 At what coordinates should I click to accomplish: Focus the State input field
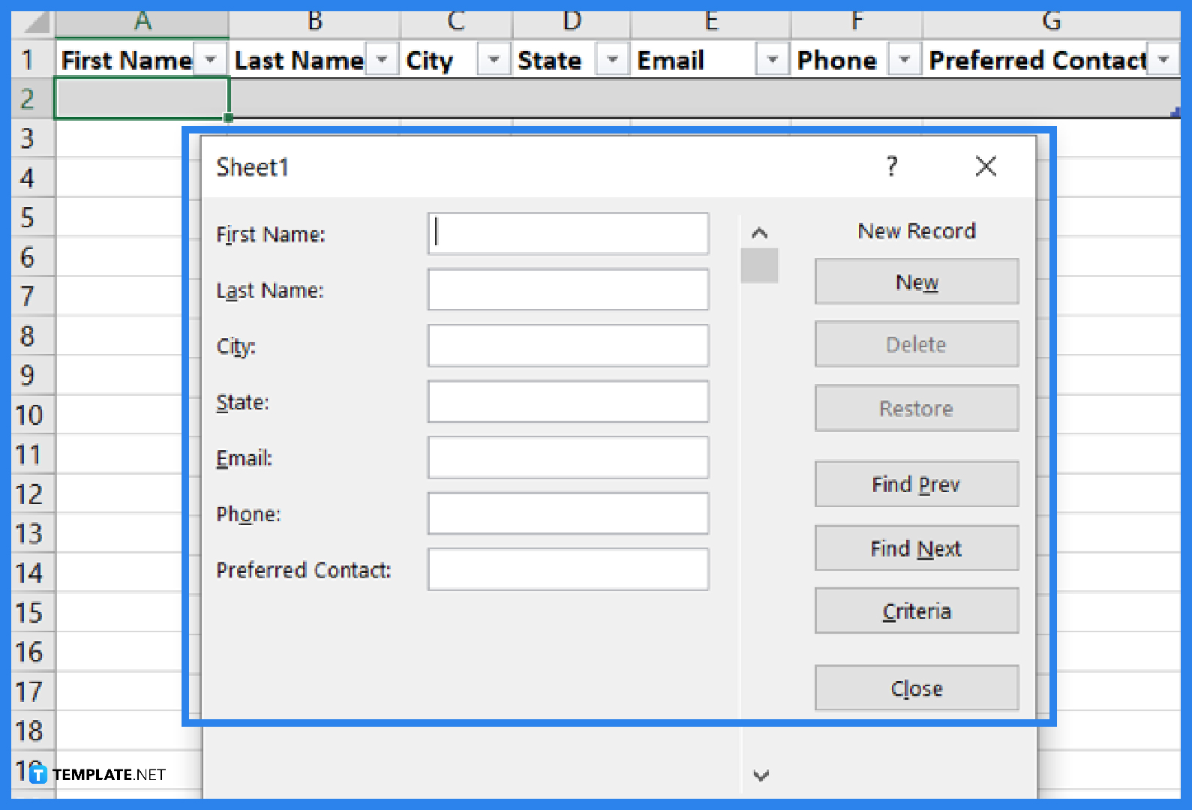(568, 402)
